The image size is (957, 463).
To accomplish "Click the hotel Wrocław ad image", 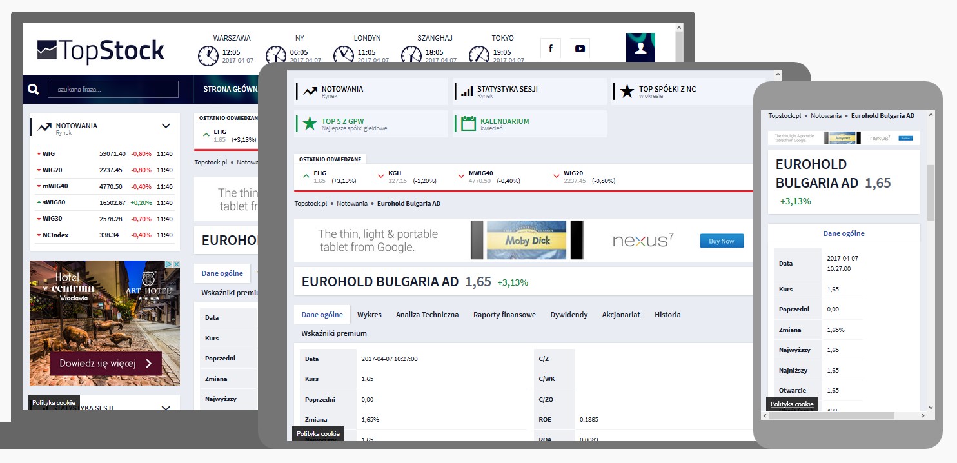I will (104, 322).
